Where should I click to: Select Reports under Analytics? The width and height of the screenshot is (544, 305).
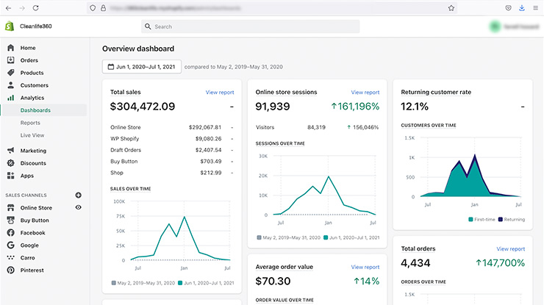tap(30, 123)
